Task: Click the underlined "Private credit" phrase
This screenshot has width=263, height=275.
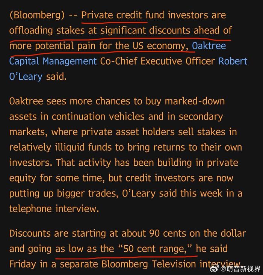Action: point(112,15)
